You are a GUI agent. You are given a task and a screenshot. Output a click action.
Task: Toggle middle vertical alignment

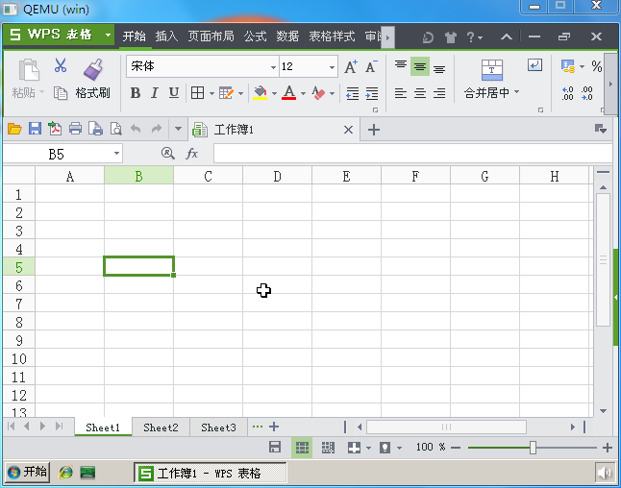420,66
